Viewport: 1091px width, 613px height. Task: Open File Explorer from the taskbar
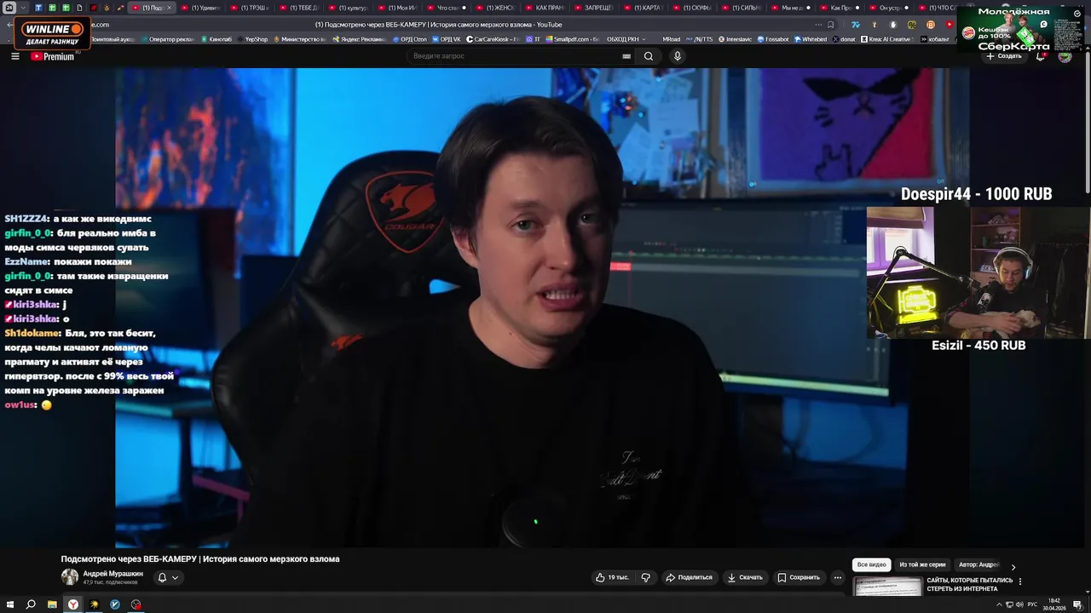(x=52, y=604)
